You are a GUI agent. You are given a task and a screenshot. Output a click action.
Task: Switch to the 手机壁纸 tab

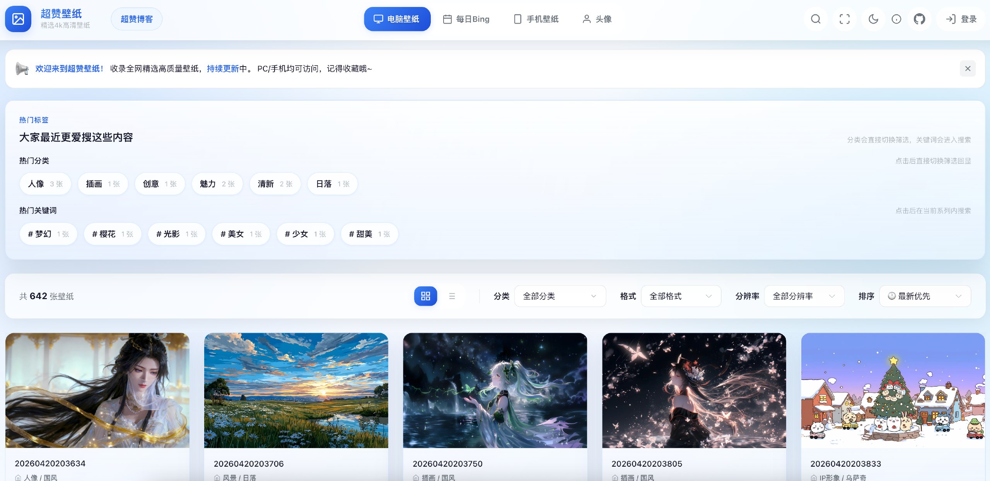(x=536, y=19)
